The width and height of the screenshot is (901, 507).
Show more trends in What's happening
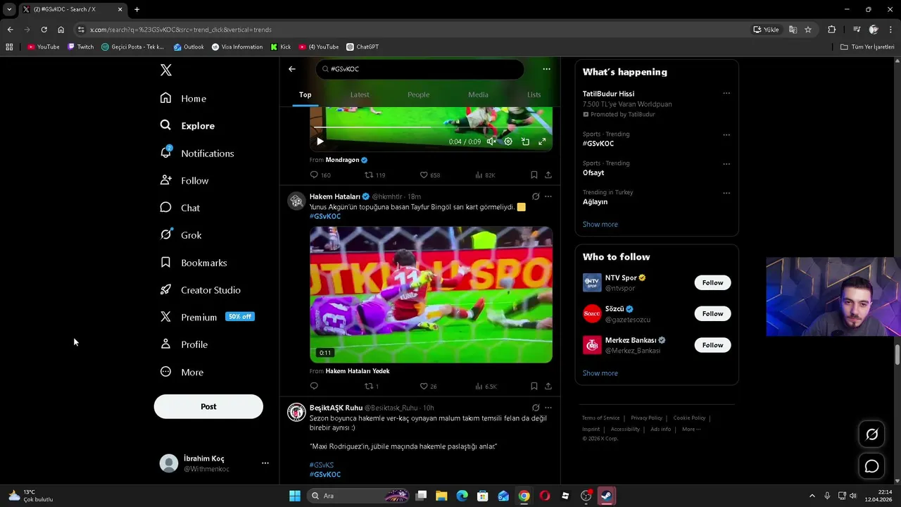coord(600,224)
